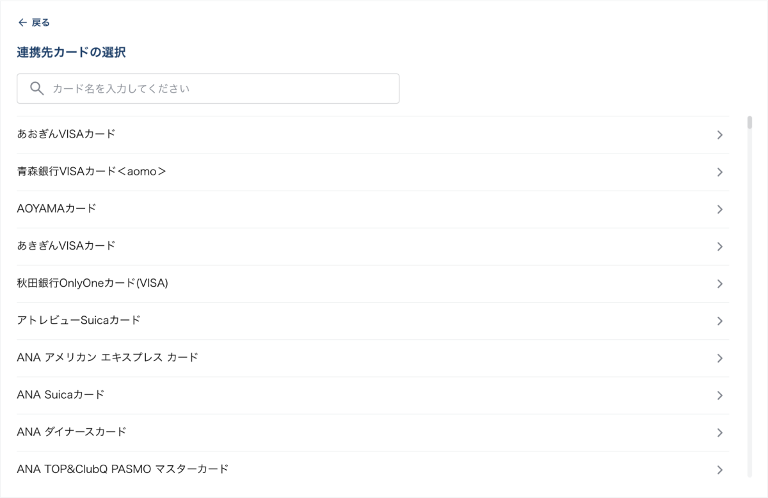Select ANA アメリカン エキスプレス カード entry
The height and width of the screenshot is (498, 768).
[108, 357]
